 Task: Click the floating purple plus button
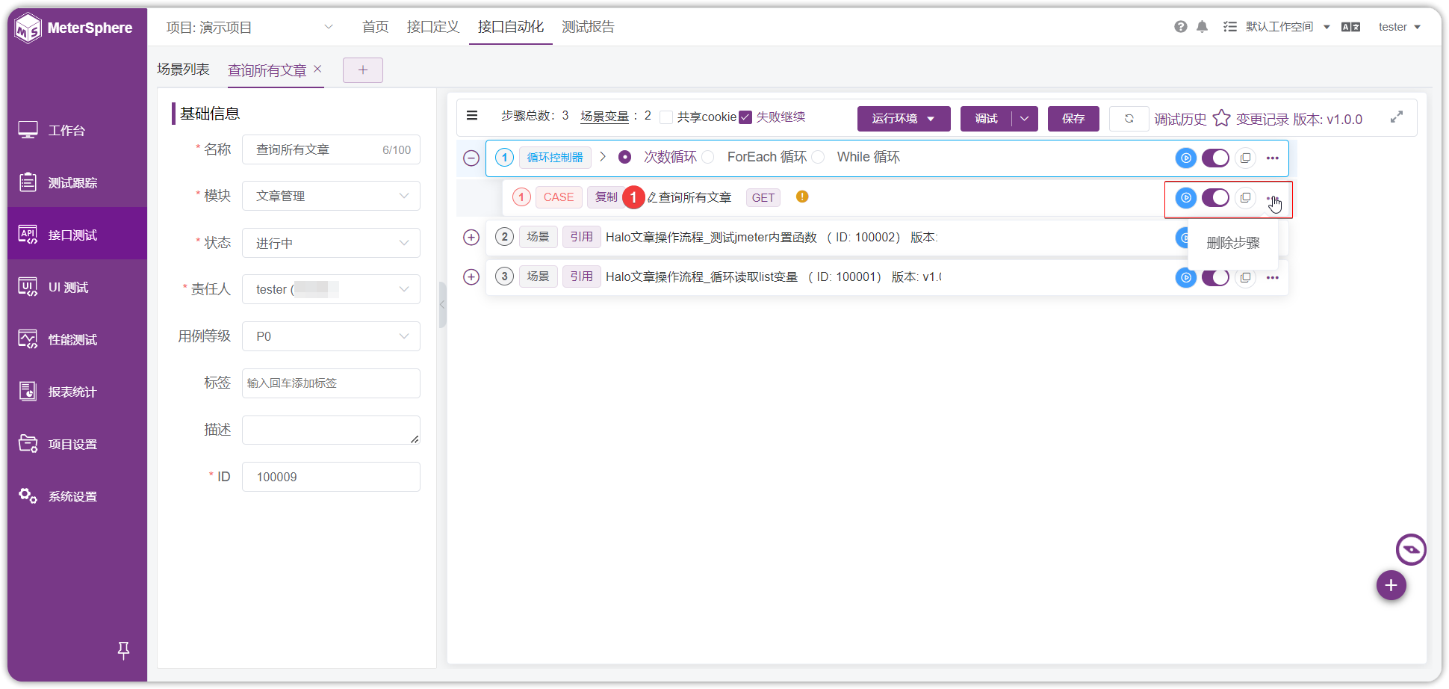(x=1391, y=585)
